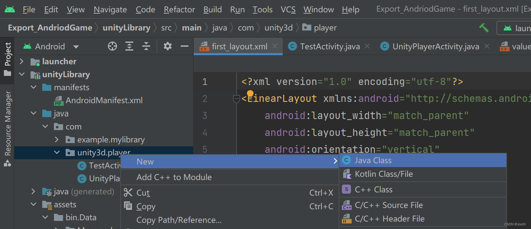Click the Make Project hammer icon
The image size is (531, 229).
(484, 28)
